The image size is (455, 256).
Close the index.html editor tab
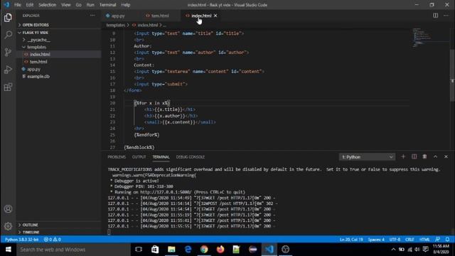(x=215, y=16)
